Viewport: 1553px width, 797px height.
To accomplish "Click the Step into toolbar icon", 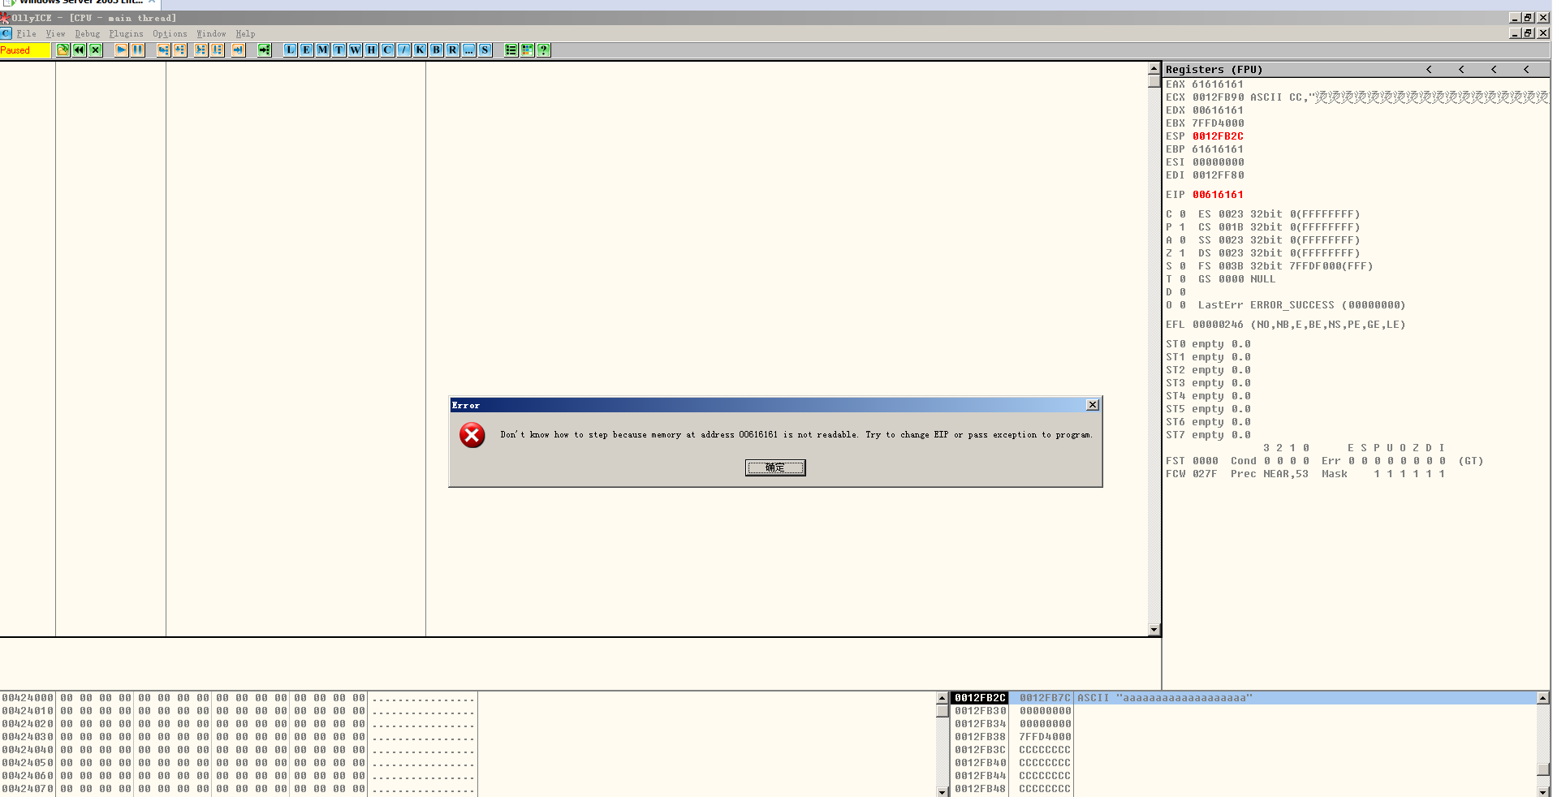I will click(163, 50).
